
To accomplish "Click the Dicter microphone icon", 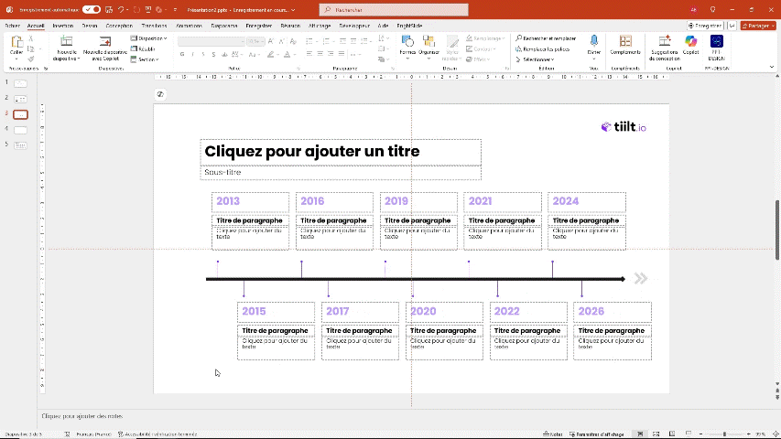I will coord(594,42).
